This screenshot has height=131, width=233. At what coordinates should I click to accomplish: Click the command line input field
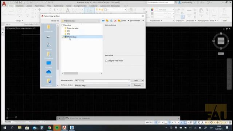click(x=123, y=118)
